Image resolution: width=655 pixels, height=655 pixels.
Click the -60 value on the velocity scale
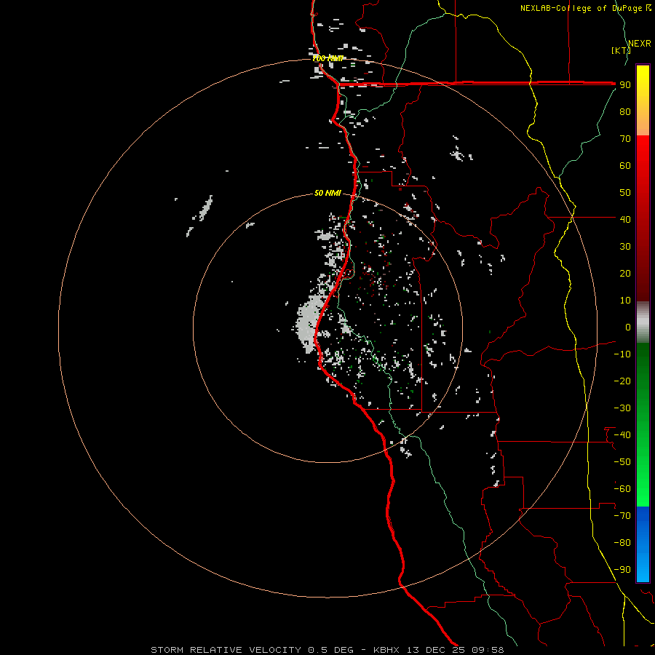click(x=622, y=489)
